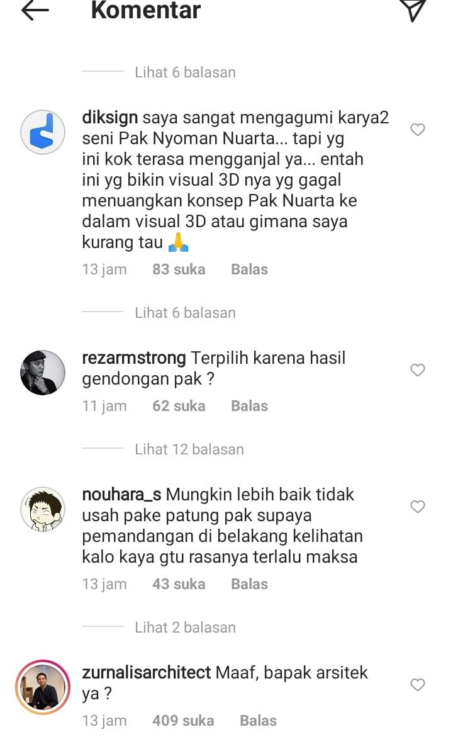Expand 6 replies under diksign's comment

click(x=185, y=312)
